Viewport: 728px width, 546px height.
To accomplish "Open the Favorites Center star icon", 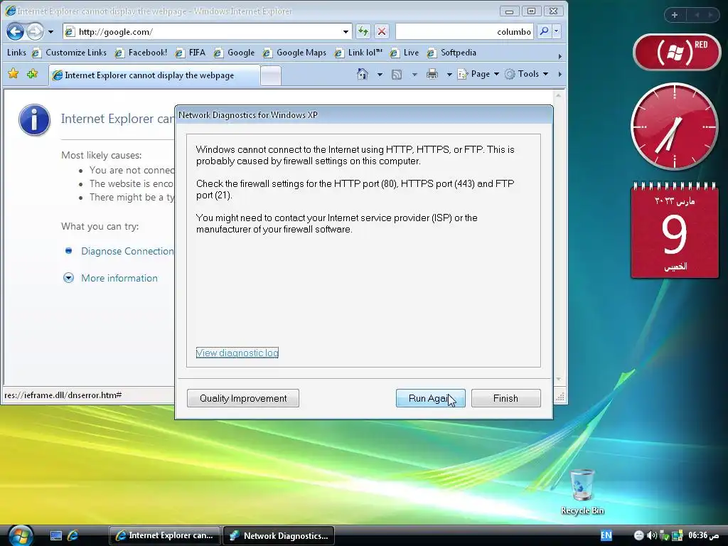I will (x=14, y=74).
